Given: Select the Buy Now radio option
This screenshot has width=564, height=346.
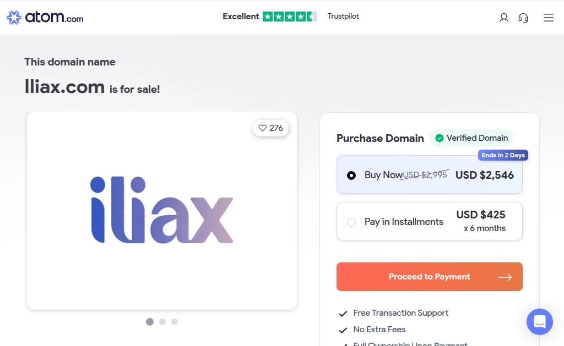Looking at the screenshot, I should pyautogui.click(x=351, y=175).
